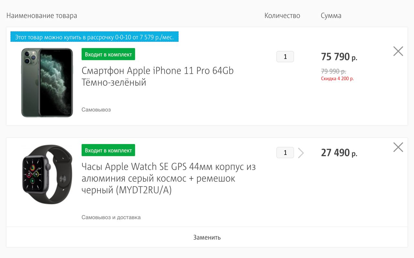The image size is (414, 258).
Task: Click the "Самовывоз и доставка" label under the Watch
Action: [x=111, y=217]
